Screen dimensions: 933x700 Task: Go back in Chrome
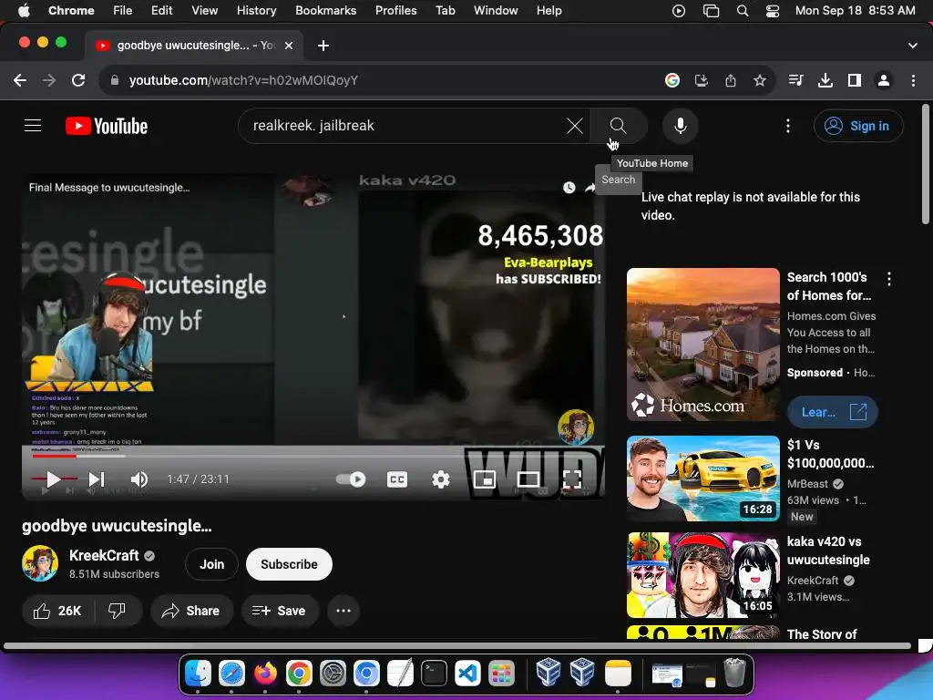pyautogui.click(x=20, y=80)
